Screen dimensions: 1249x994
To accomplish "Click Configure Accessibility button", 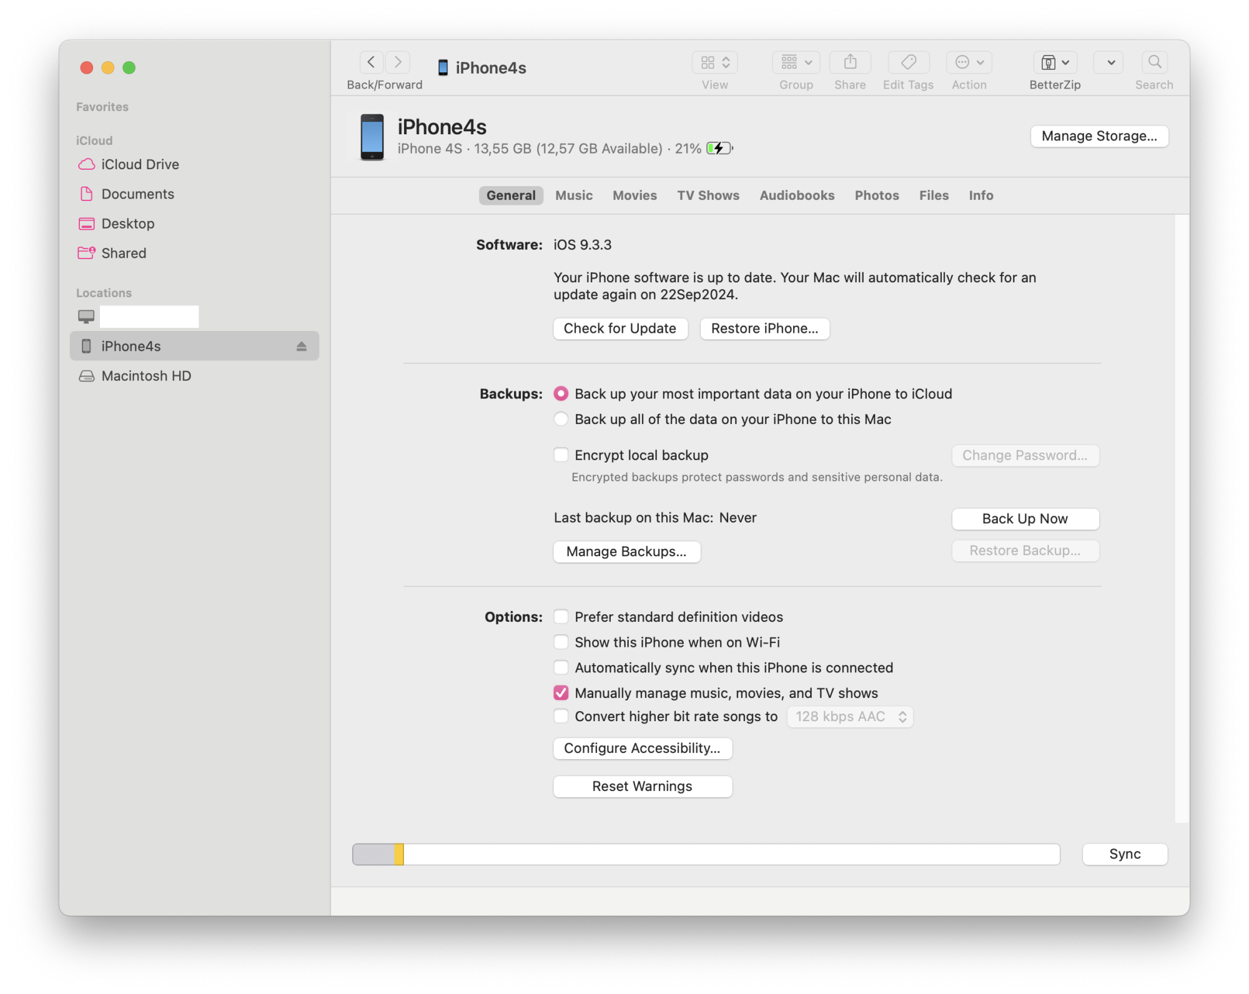I will [643, 749].
